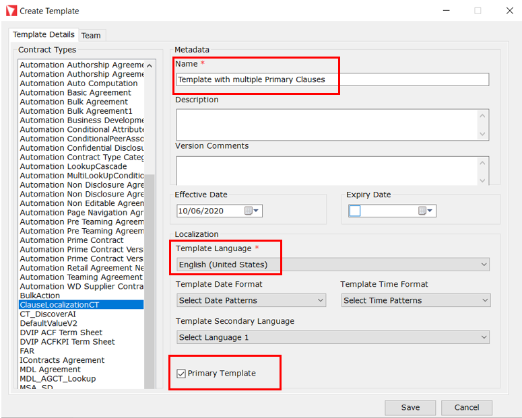The width and height of the screenshot is (522, 418).
Task: Choose CT_DiscoverAI contract type
Action: (x=49, y=314)
